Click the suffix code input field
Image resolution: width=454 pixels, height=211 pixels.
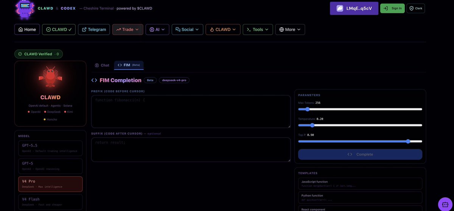pos(191,149)
